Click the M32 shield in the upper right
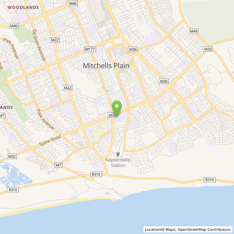This screenshot has width=234, height=234. point(208,49)
